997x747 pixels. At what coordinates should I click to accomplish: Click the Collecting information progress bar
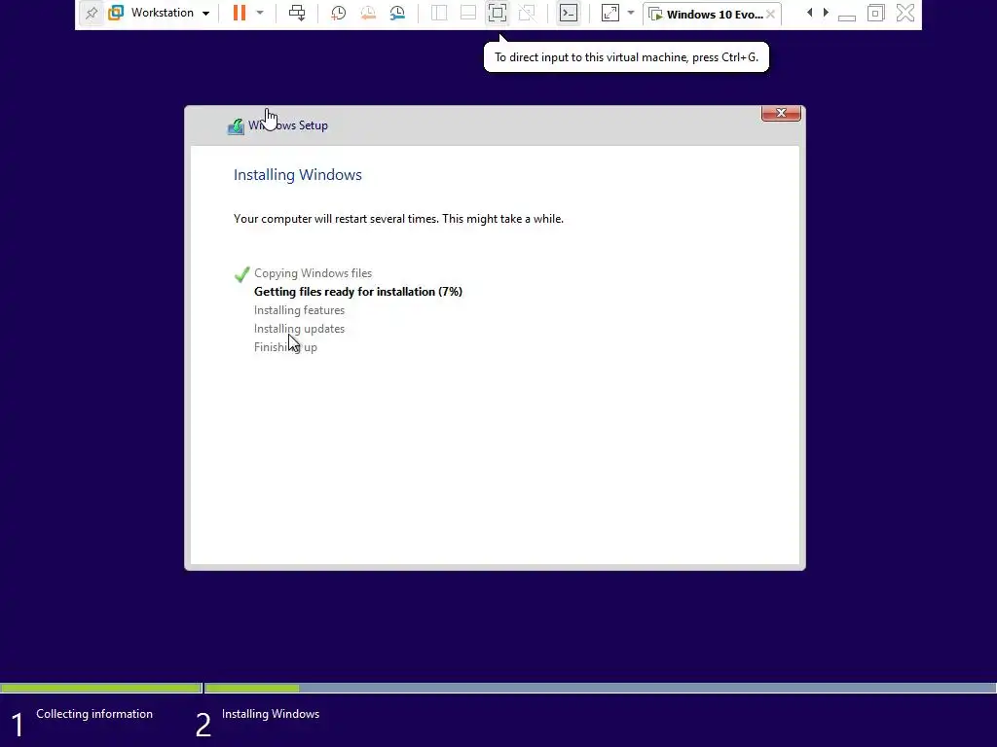point(101,688)
